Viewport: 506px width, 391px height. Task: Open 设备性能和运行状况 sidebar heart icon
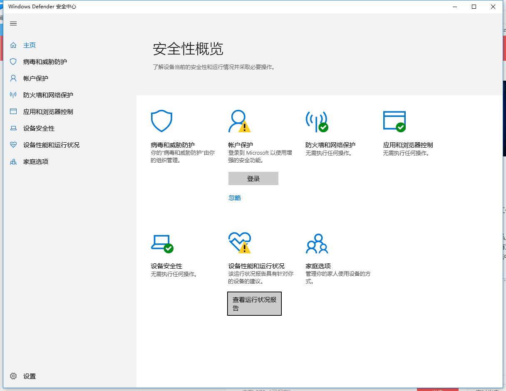coord(13,145)
